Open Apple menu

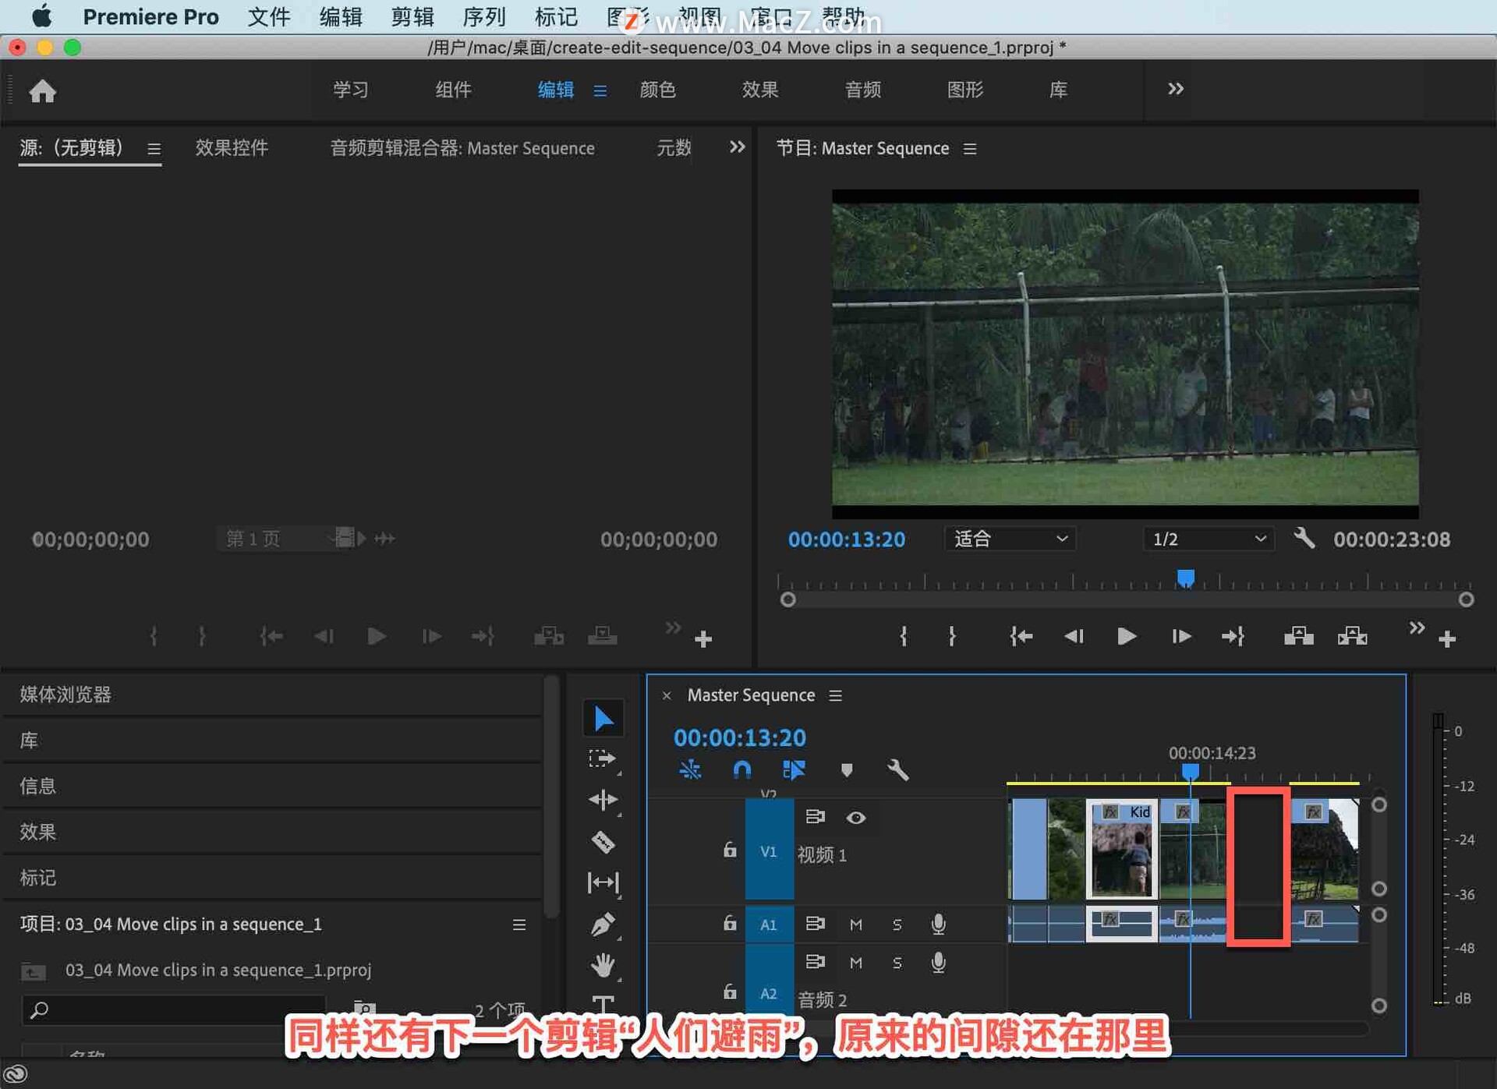(42, 16)
